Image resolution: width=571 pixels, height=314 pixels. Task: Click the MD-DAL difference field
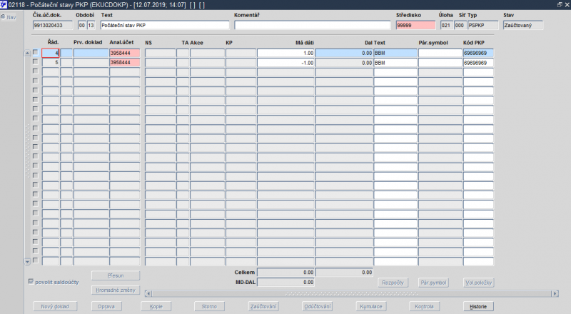point(286,283)
